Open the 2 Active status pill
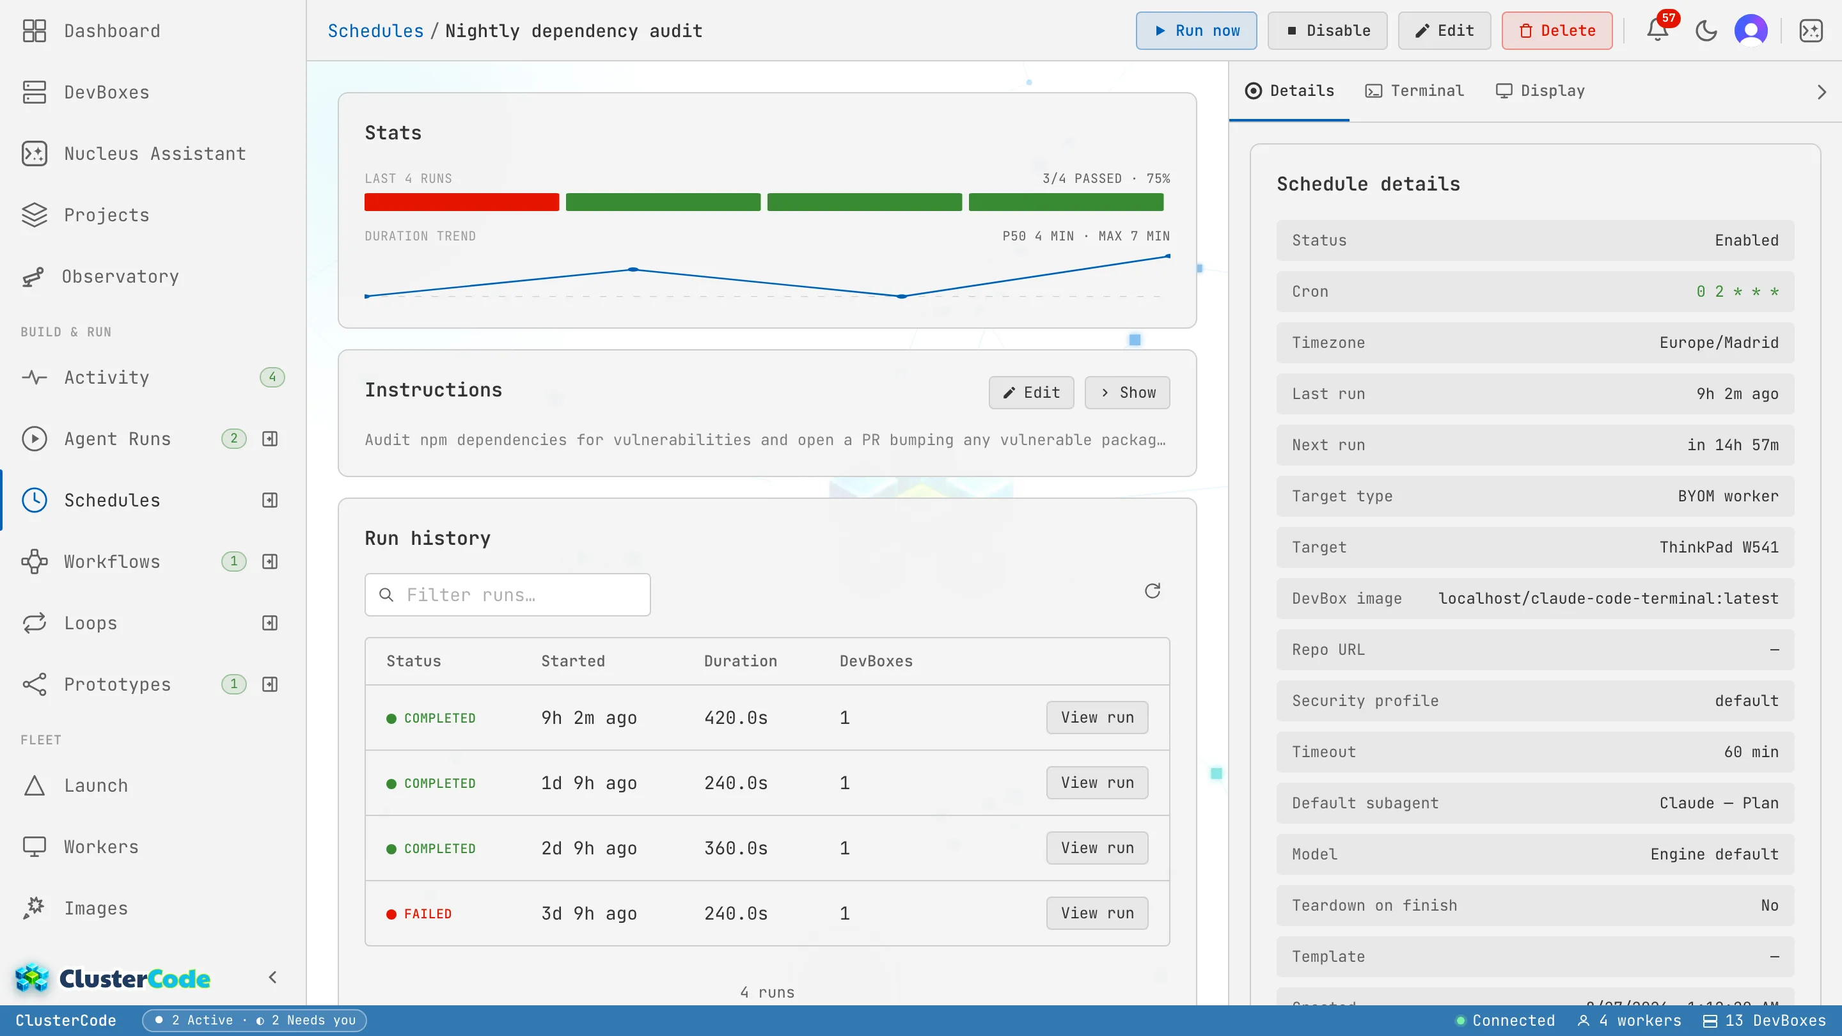Image resolution: width=1842 pixels, height=1036 pixels. (255, 1020)
